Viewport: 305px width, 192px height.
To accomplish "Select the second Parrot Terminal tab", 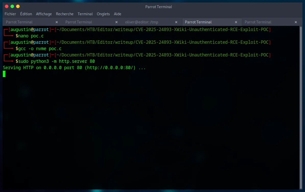I will [x=78, y=22].
